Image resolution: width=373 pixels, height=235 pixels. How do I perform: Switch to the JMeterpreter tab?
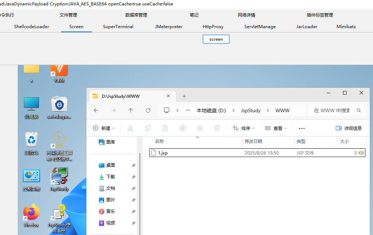point(169,27)
